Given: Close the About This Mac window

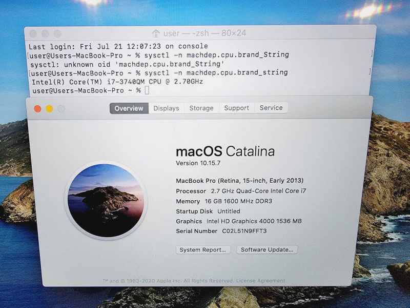Looking at the screenshot, I should [37, 109].
